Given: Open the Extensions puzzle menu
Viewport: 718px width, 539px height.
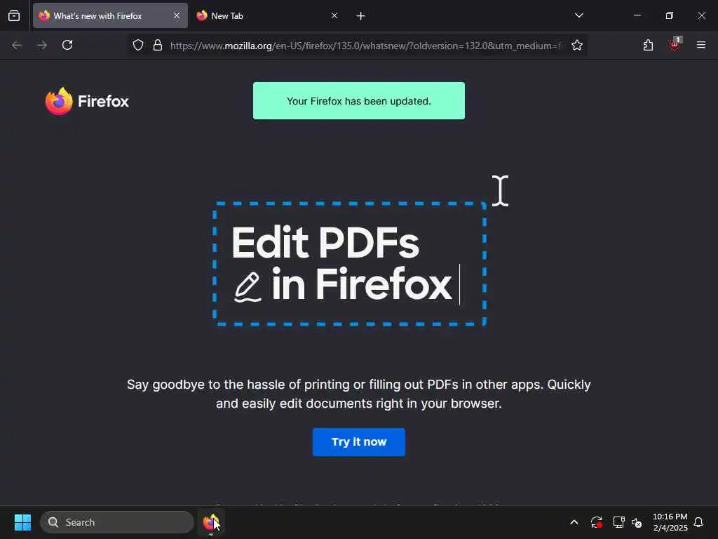Looking at the screenshot, I should click(x=648, y=46).
